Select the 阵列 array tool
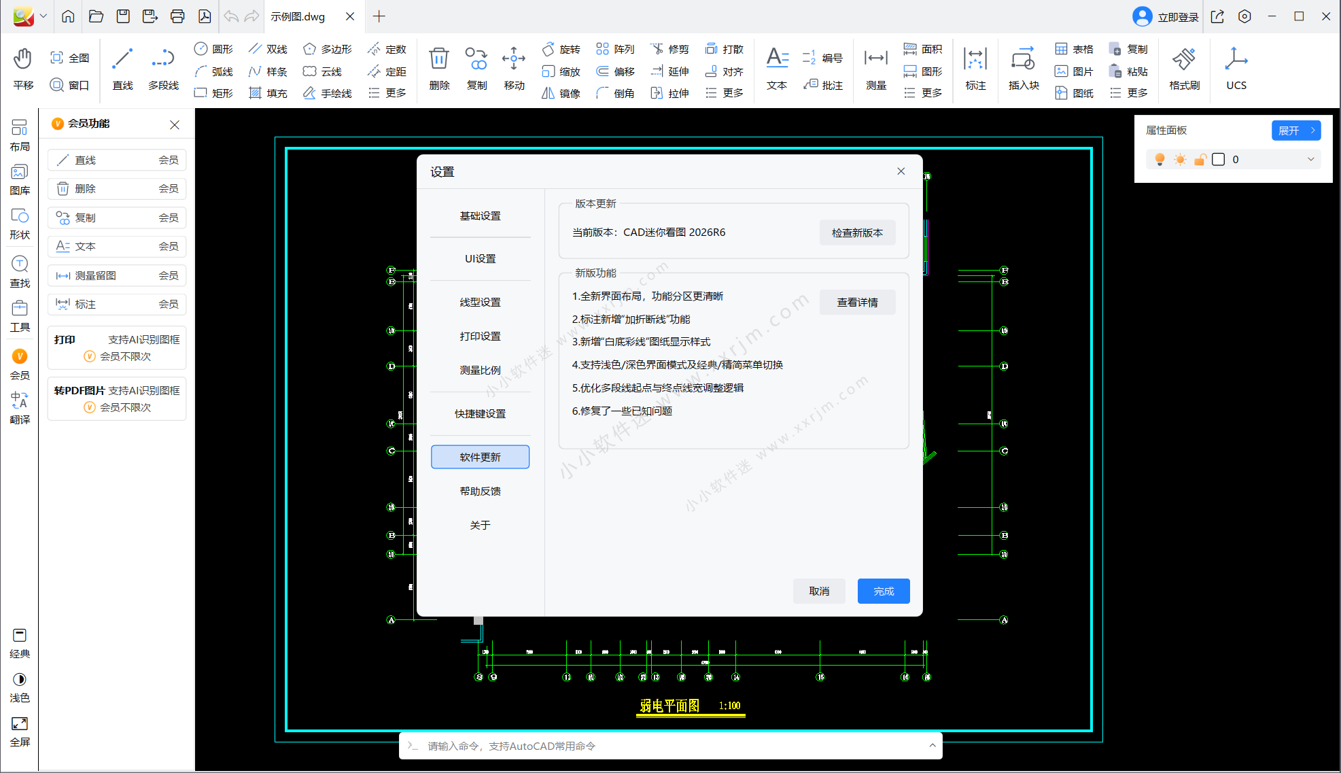This screenshot has width=1341, height=773. point(615,49)
